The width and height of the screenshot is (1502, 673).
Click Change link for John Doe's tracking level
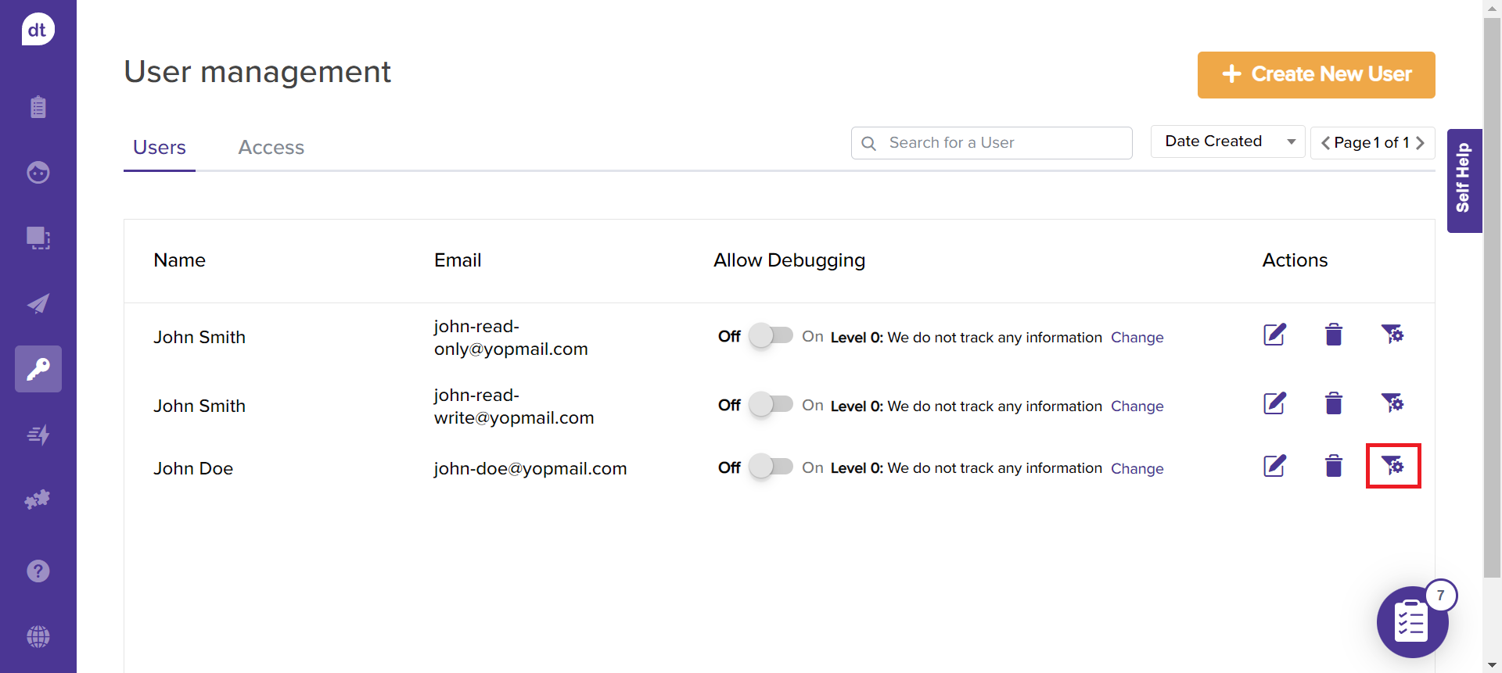(x=1137, y=469)
